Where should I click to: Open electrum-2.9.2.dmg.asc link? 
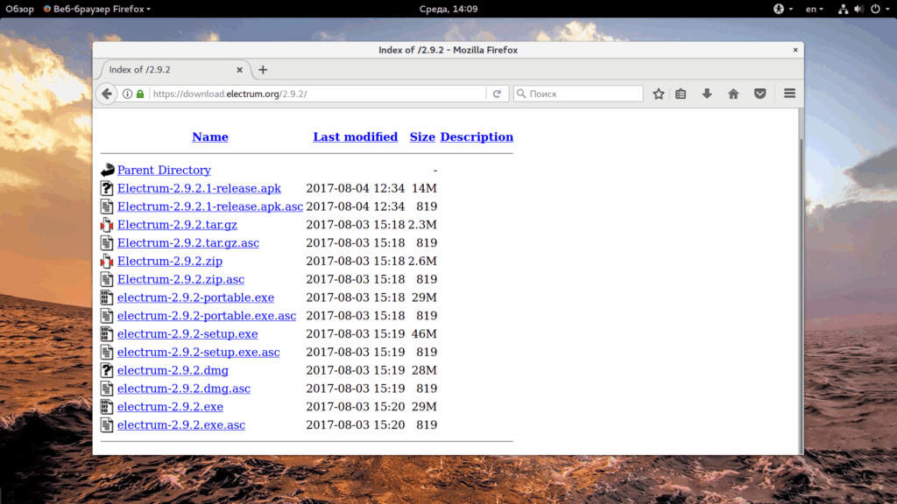point(184,388)
